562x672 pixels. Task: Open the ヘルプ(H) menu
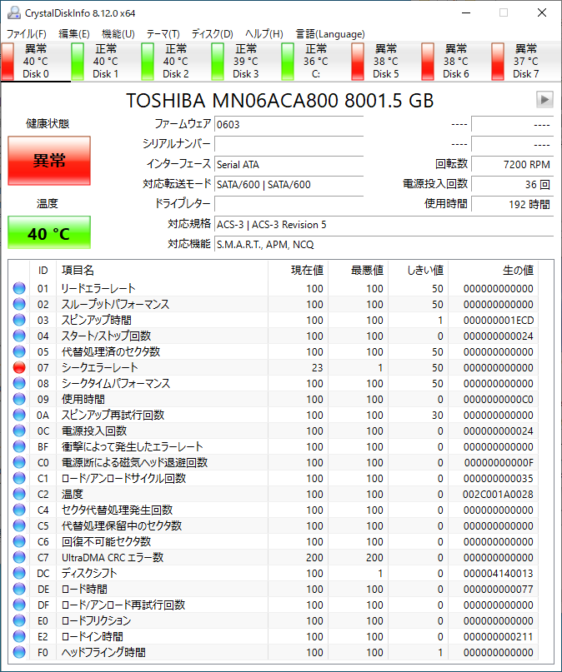(x=263, y=34)
